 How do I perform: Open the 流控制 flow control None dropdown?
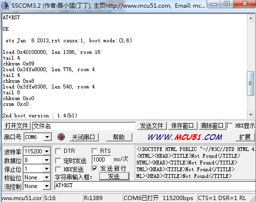47,186
